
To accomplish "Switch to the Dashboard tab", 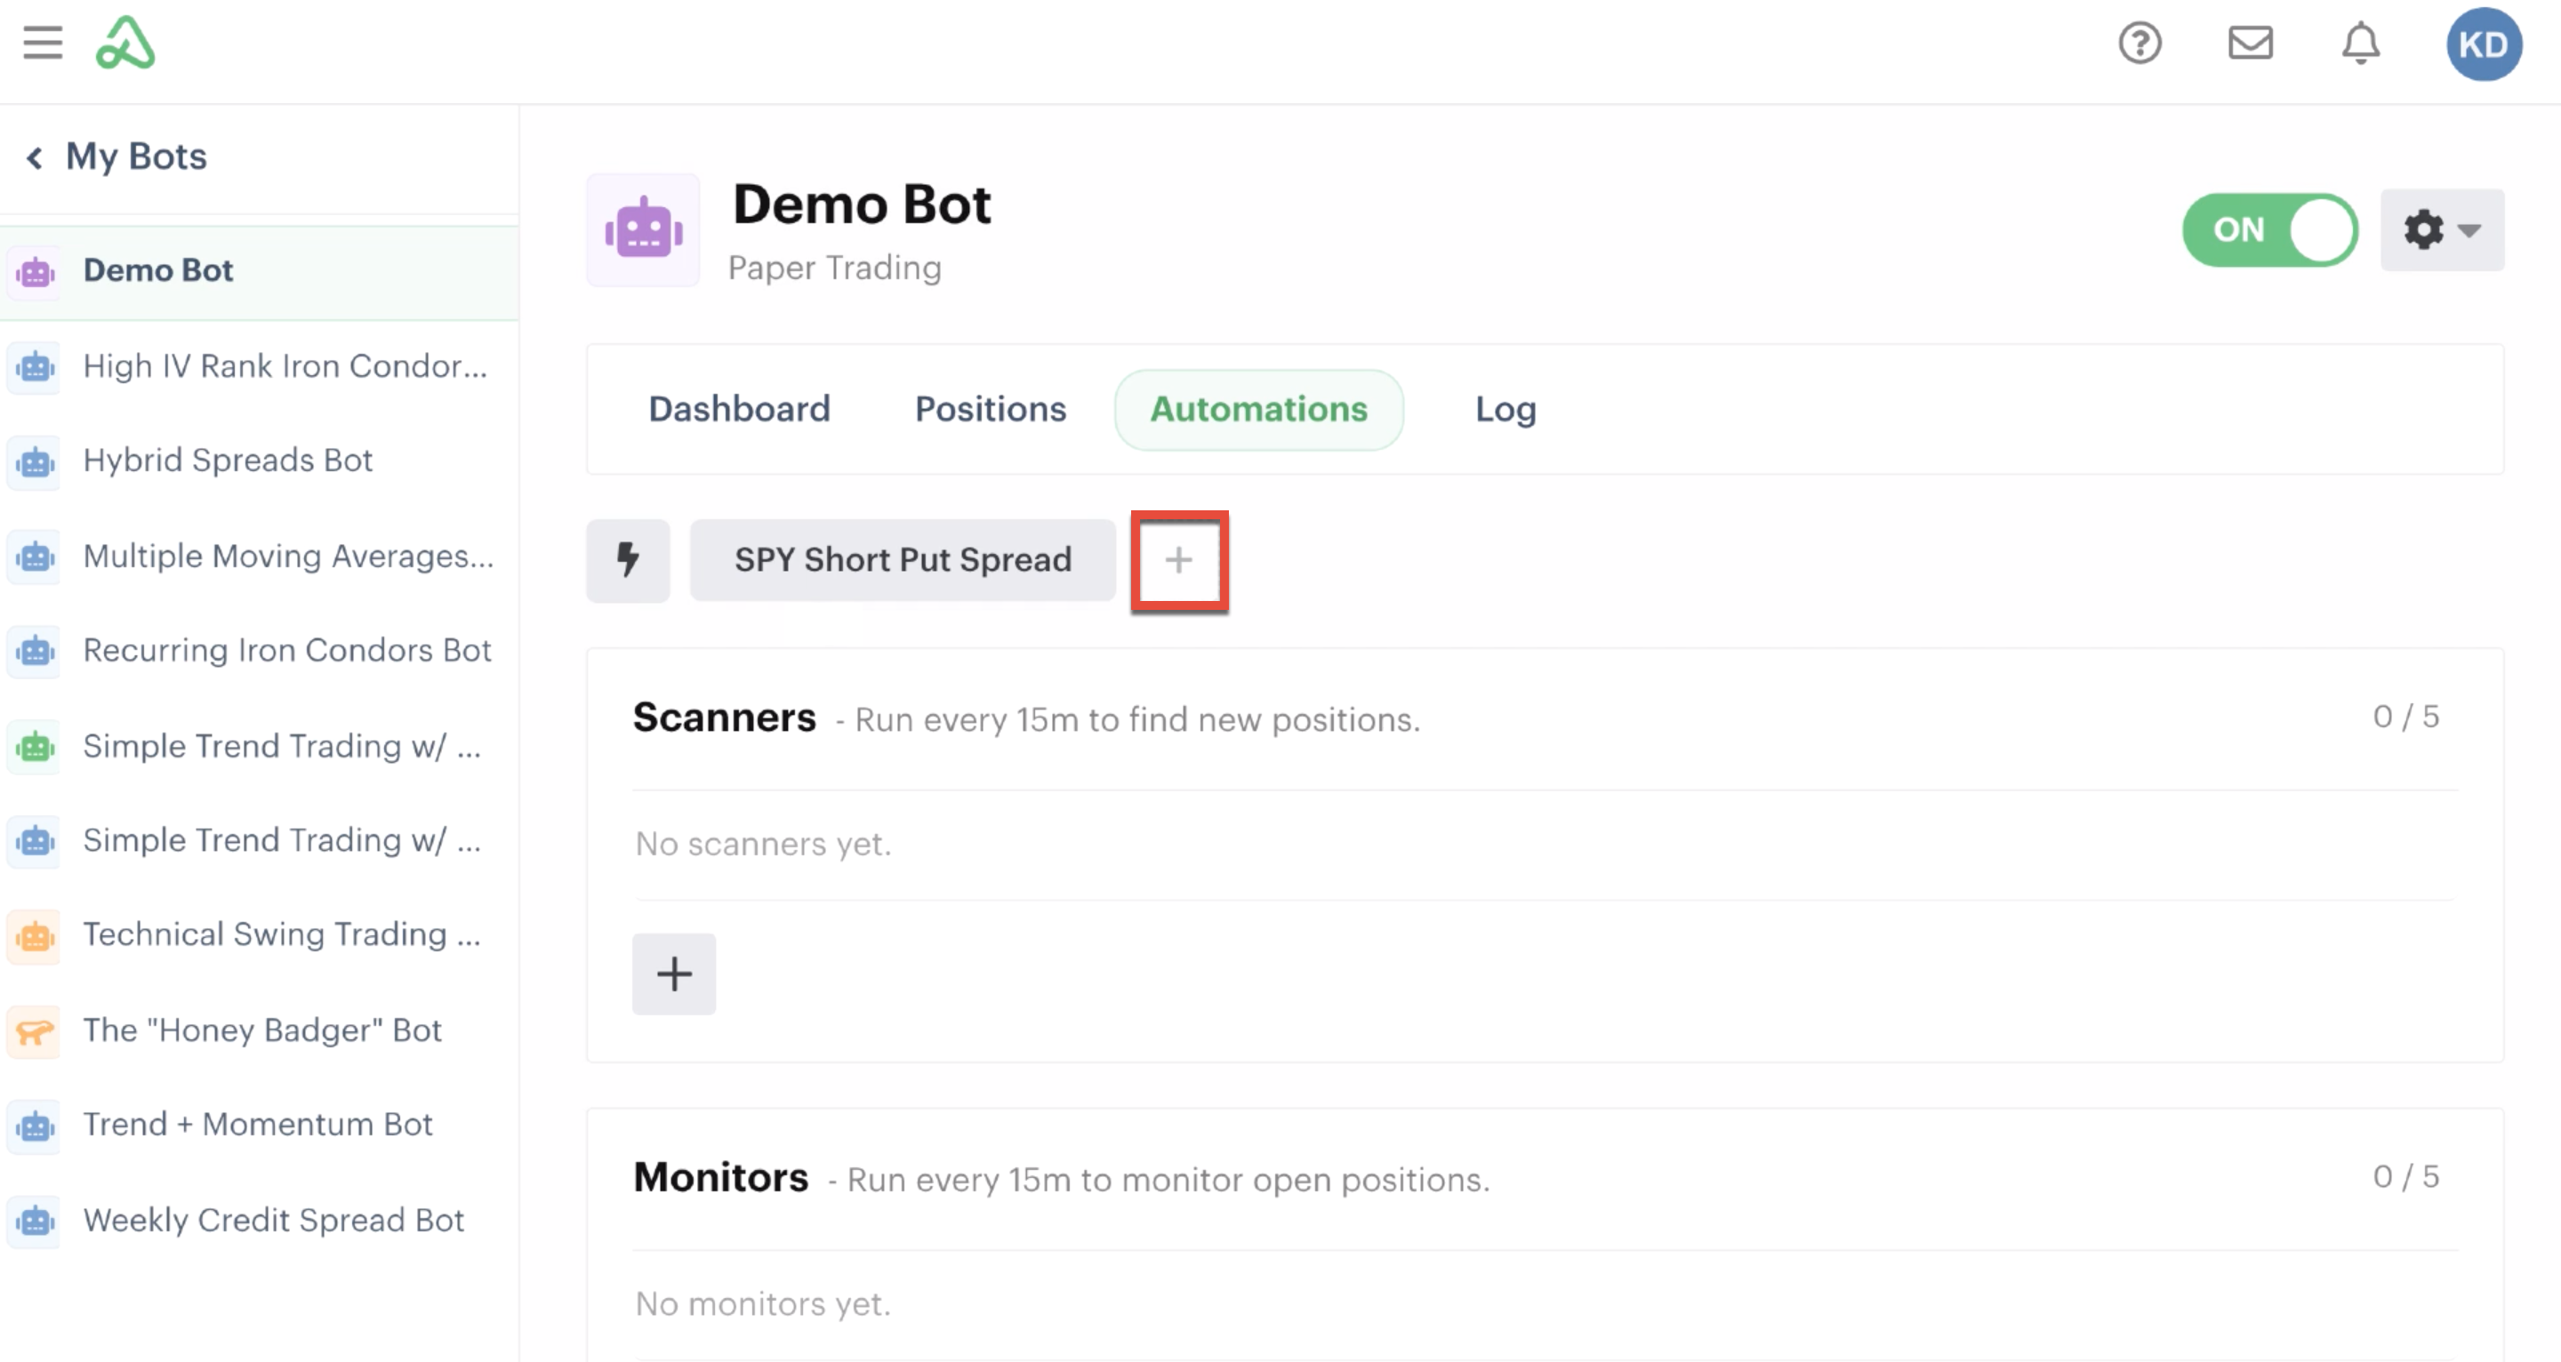I will click(739, 410).
